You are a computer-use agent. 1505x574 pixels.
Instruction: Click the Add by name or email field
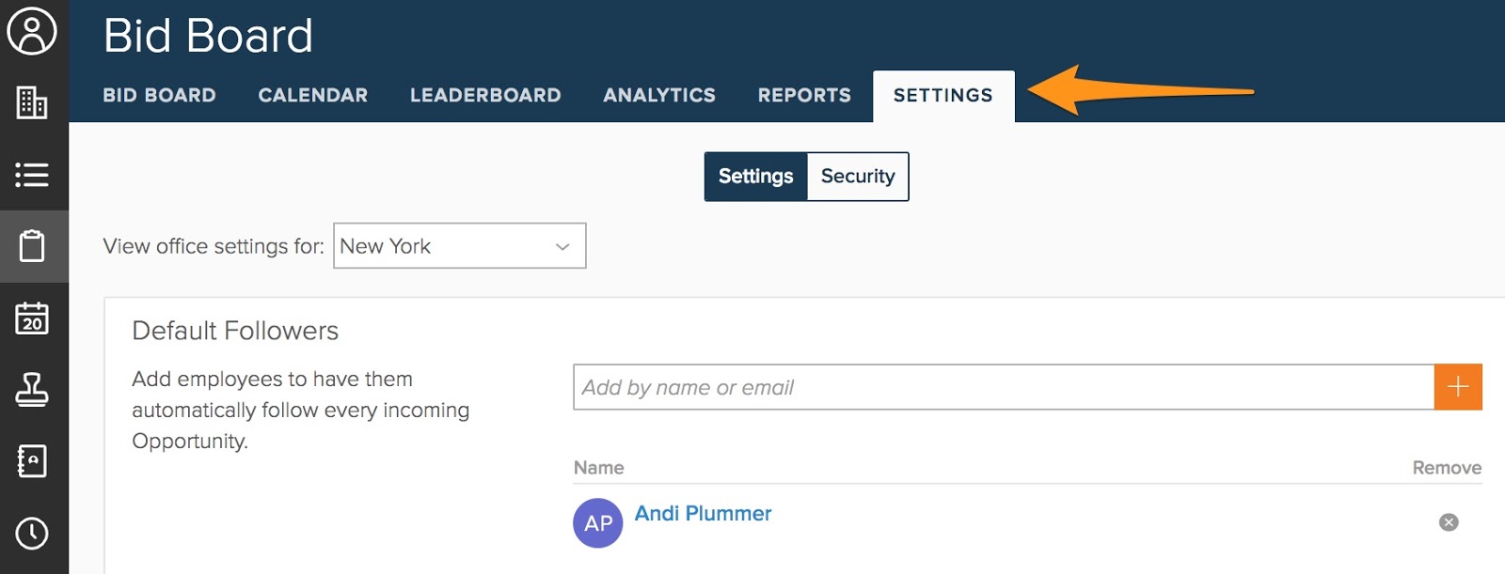(1003, 387)
